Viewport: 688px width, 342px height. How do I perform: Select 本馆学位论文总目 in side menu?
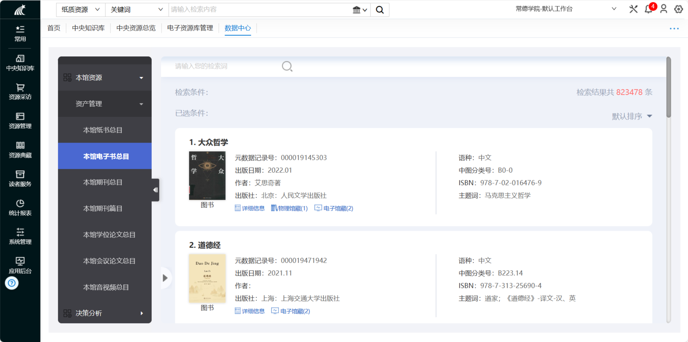tap(105, 235)
